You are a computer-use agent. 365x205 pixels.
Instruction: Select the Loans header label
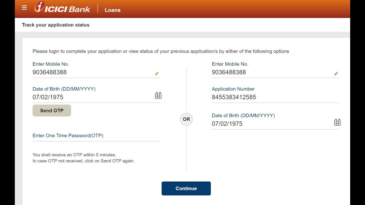tap(112, 10)
